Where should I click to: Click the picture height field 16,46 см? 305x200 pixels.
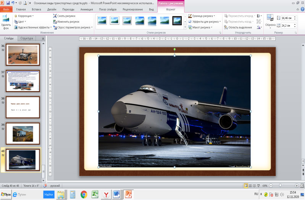tap(287, 18)
